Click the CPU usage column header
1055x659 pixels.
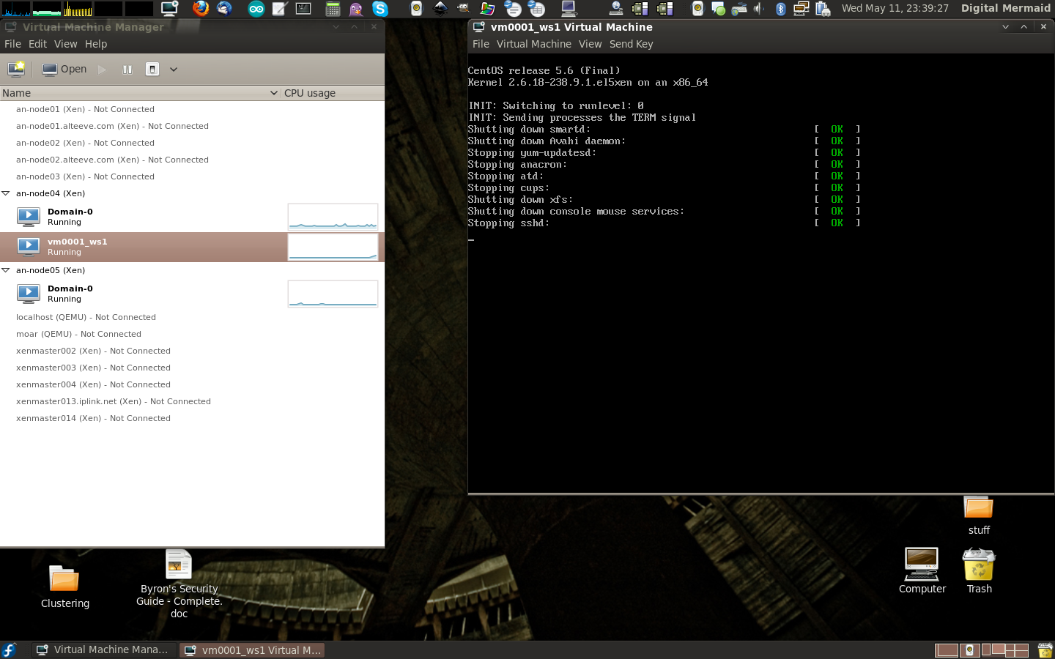pyautogui.click(x=333, y=93)
